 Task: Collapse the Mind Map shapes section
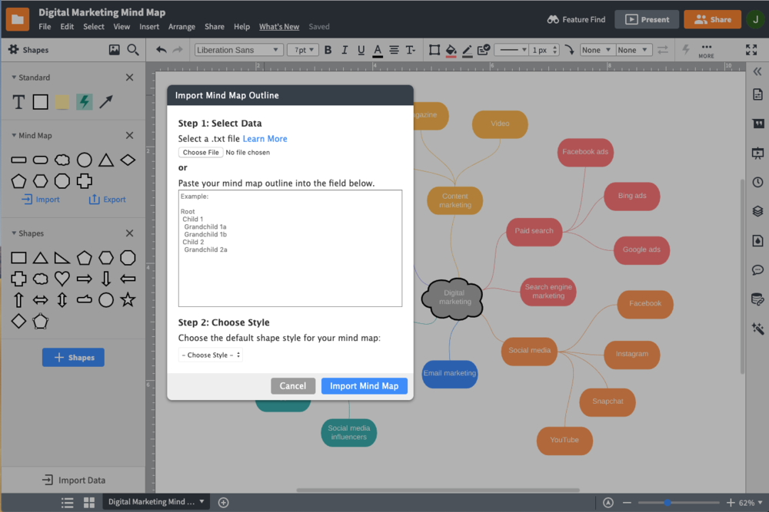[x=15, y=136]
